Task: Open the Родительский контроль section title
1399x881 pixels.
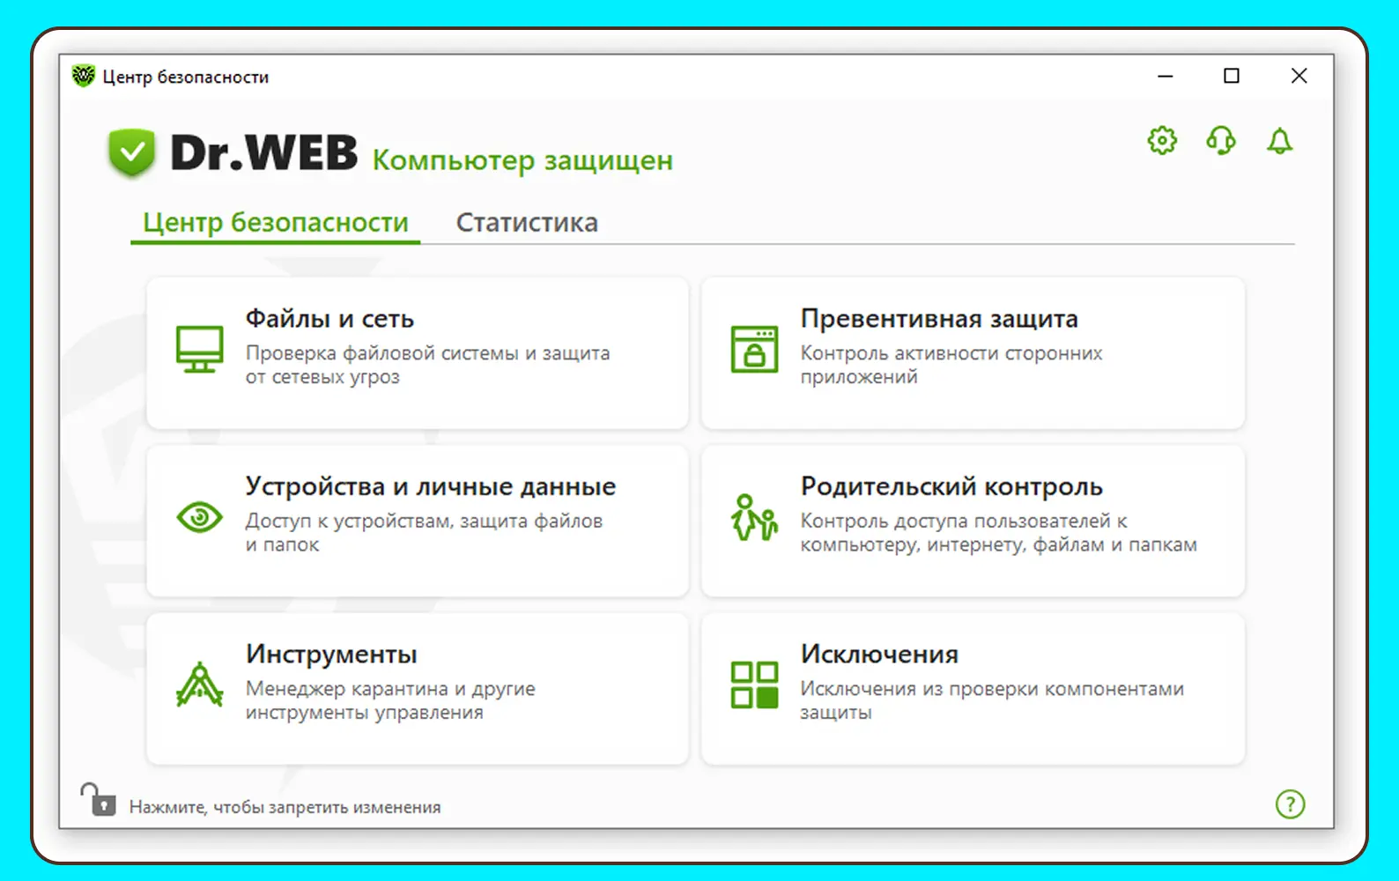Action: [x=951, y=486]
